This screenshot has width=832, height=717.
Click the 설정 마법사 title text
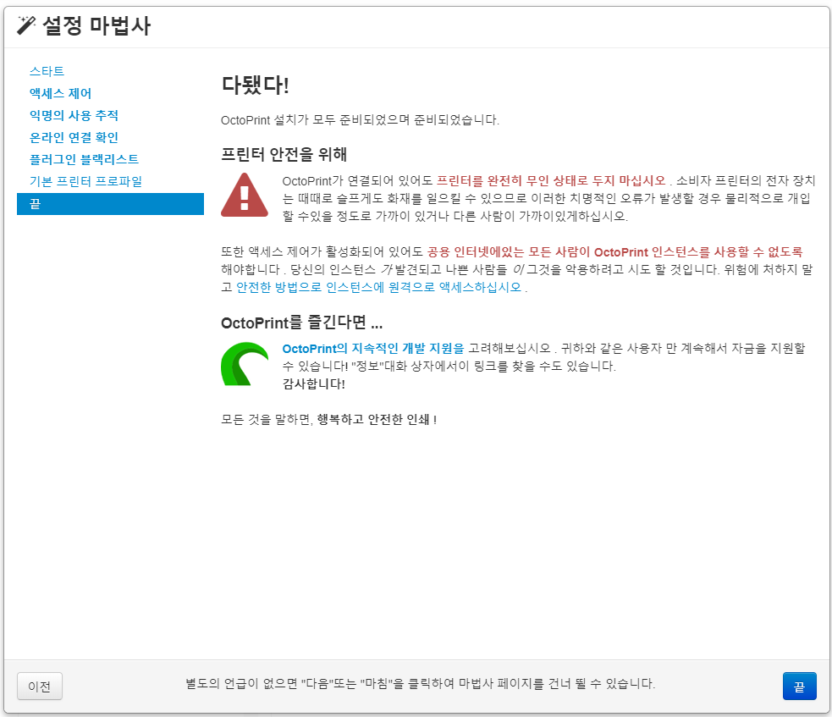coord(96,25)
